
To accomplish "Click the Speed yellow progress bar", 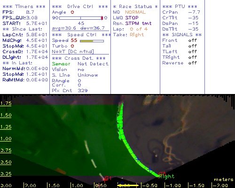I will point(92,41).
